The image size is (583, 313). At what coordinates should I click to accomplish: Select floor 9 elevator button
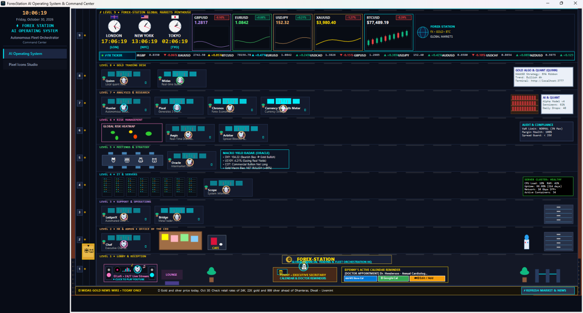point(80,35)
